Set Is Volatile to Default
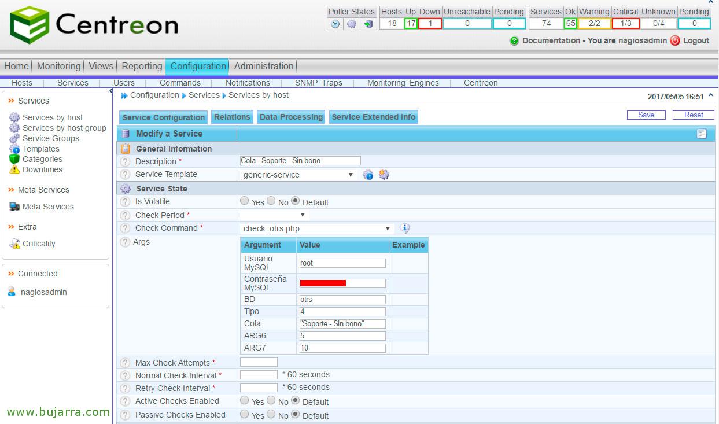 295,201
